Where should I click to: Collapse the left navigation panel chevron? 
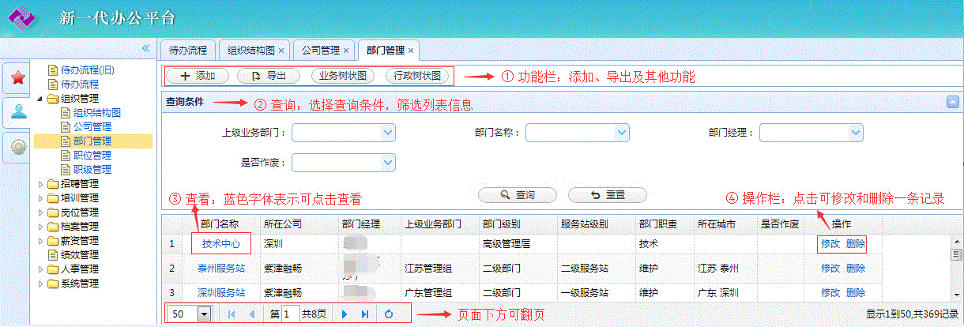coord(145,49)
